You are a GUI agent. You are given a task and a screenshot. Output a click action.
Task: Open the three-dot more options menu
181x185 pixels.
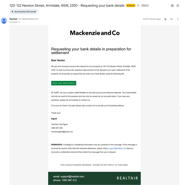[178, 19]
